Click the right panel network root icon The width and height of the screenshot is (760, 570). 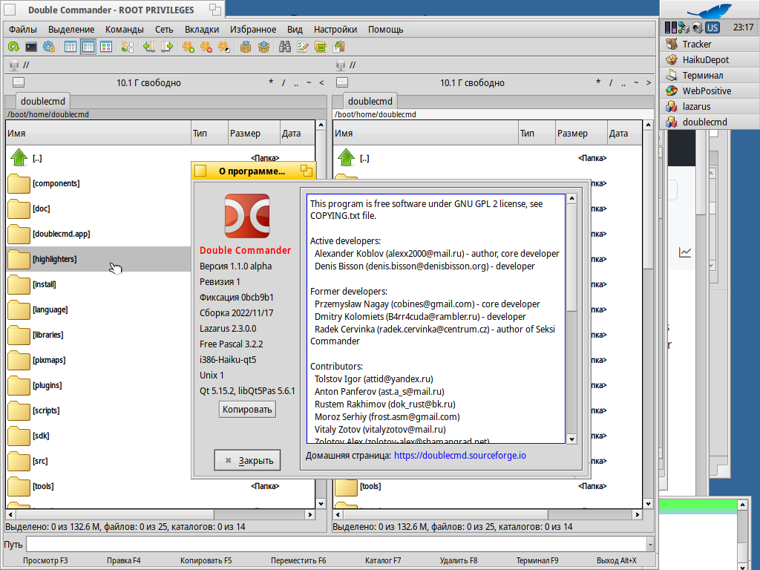[341, 65]
